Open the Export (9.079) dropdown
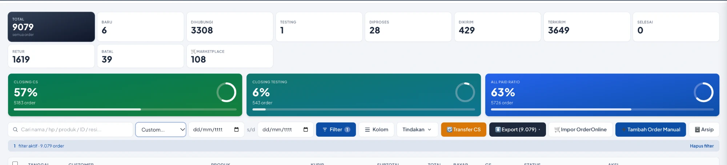The height and width of the screenshot is (165, 727). [518, 130]
